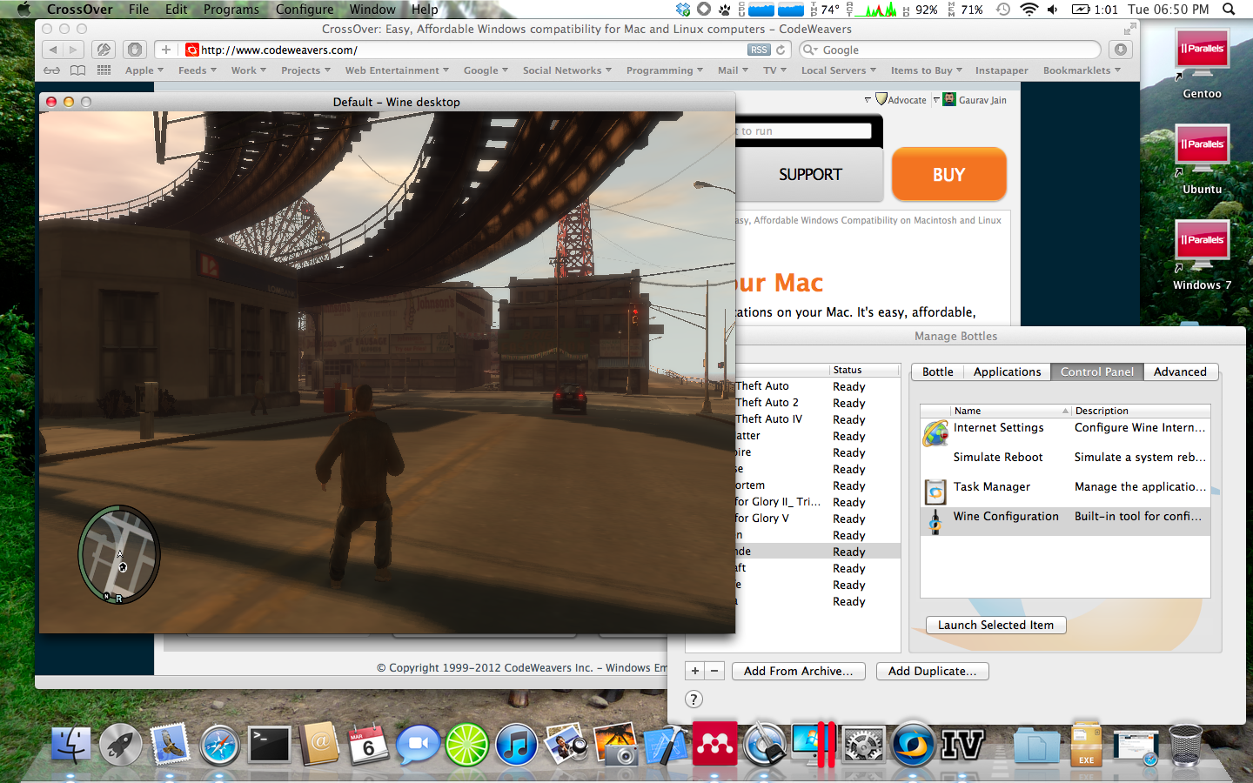This screenshot has width=1253, height=783.
Task: Click Add From Archive button
Action: click(x=798, y=671)
